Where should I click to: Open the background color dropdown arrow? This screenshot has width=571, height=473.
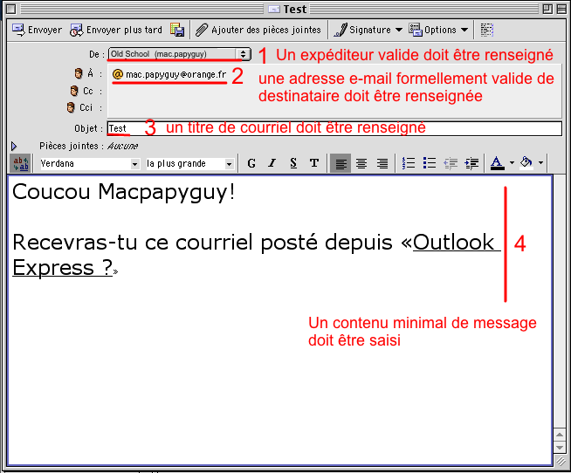[540, 163]
